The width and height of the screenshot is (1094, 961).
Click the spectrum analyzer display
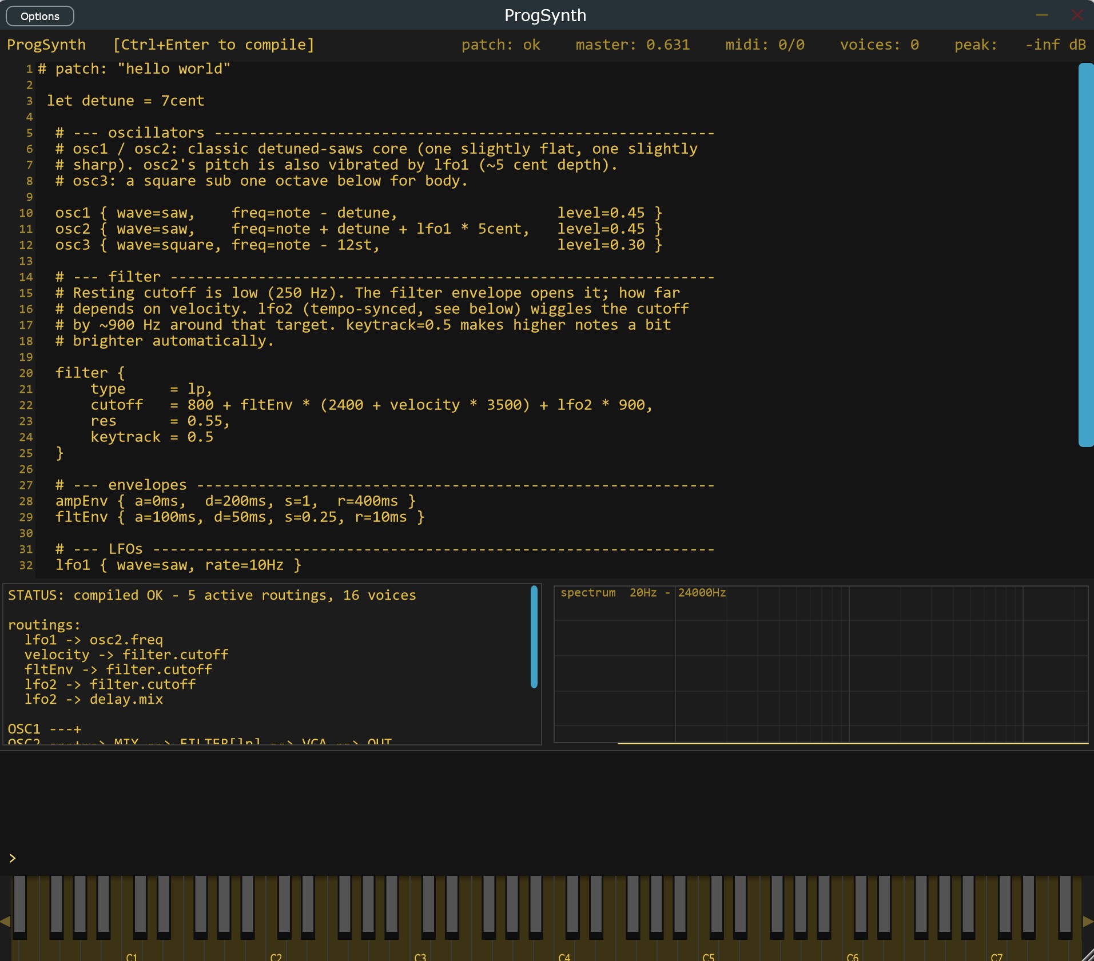pyautogui.click(x=821, y=664)
